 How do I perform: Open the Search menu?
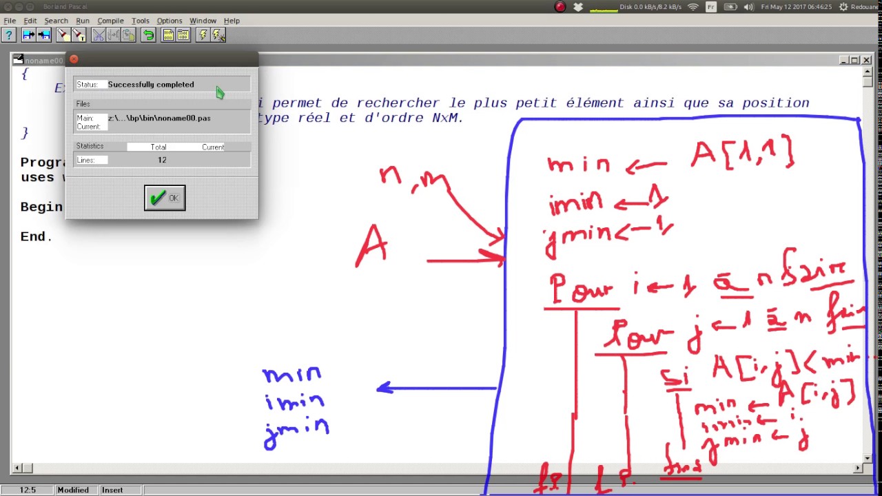tap(57, 21)
